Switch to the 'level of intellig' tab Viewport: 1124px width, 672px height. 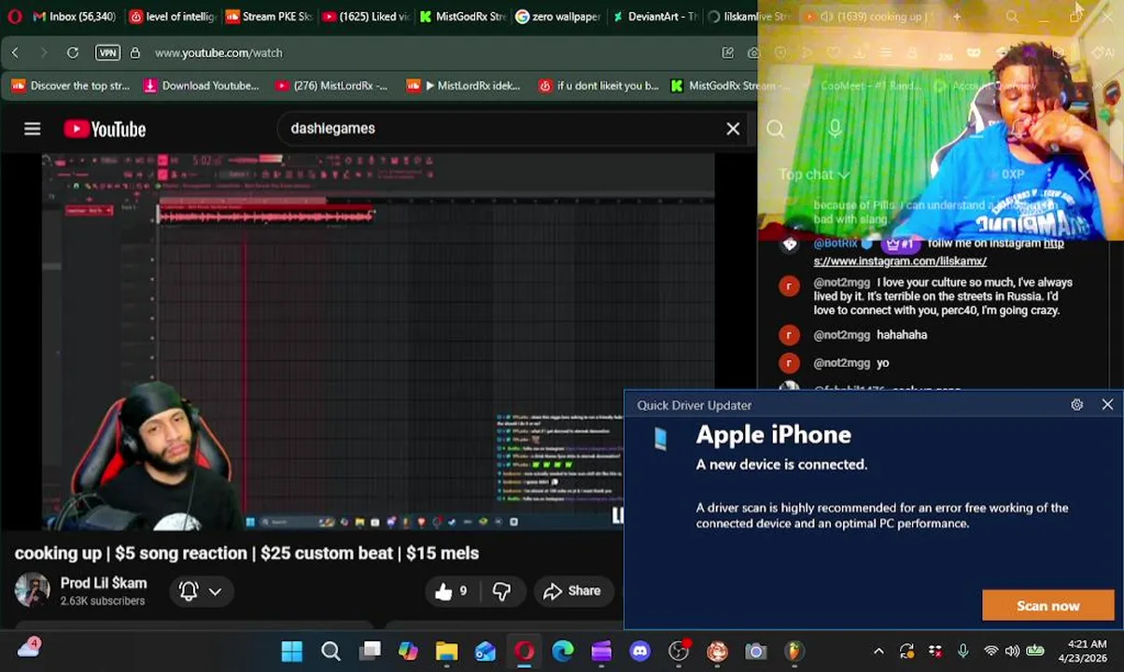coord(173,16)
